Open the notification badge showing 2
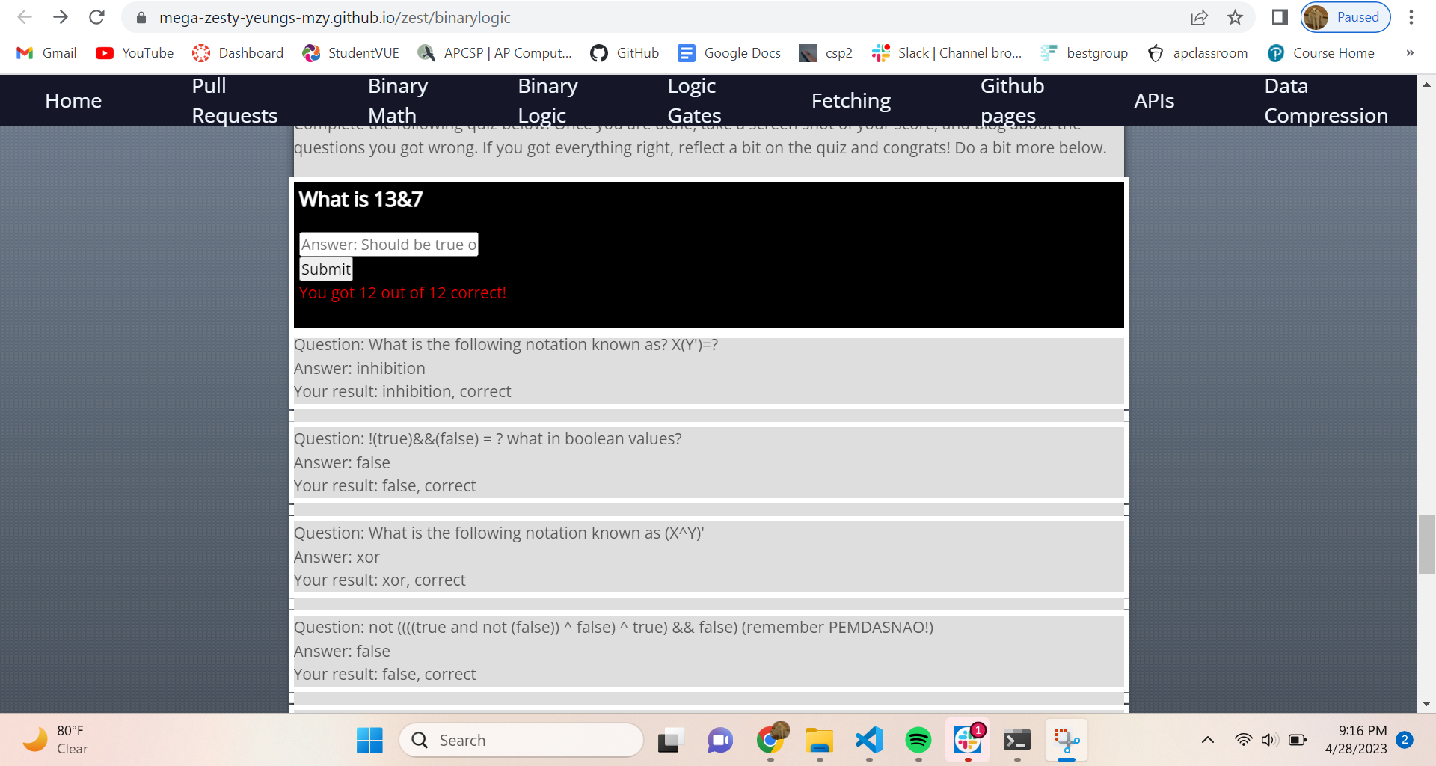The height and width of the screenshot is (766, 1436). (x=1405, y=740)
